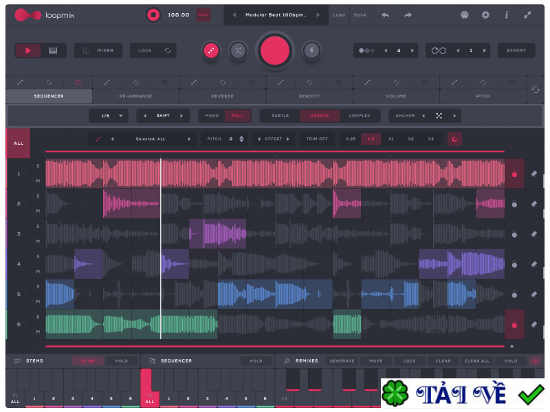Open the settings gear icon
The height and width of the screenshot is (412, 550).
tap(485, 14)
